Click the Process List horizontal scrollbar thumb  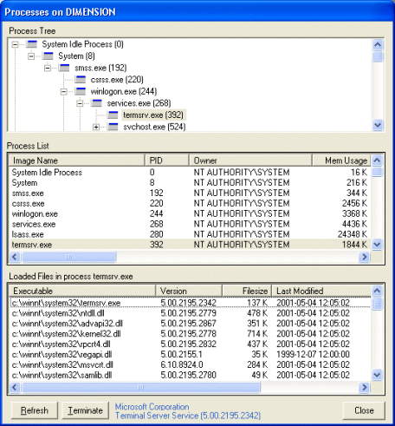click(x=69, y=257)
